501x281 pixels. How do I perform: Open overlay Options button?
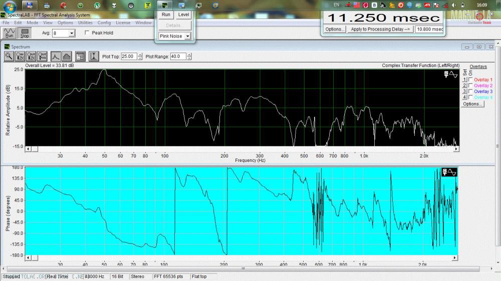click(472, 104)
